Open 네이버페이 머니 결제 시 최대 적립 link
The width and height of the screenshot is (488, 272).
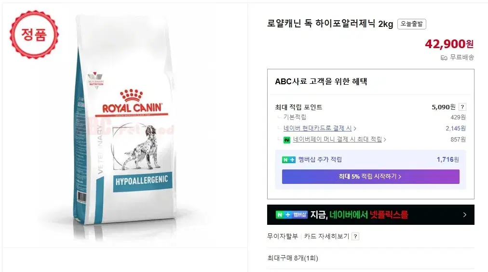(337, 139)
